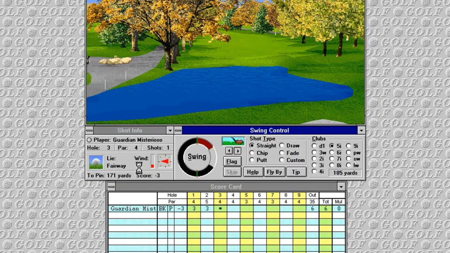Click the ball lie icon in Shot Info
The height and width of the screenshot is (253, 450).
(x=96, y=162)
